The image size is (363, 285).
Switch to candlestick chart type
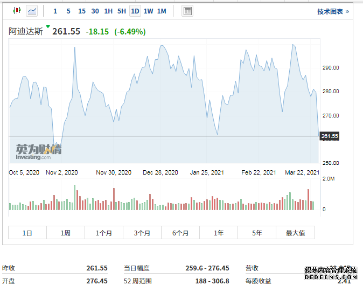pos(17,11)
